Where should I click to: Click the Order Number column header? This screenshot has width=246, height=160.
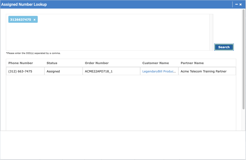point(97,63)
